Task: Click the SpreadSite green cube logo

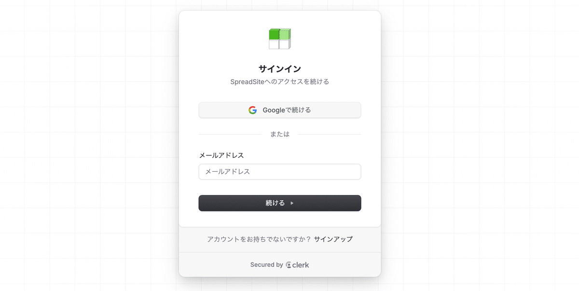Action: 280,39
